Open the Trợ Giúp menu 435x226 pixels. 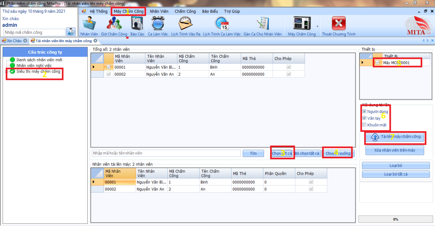tap(232, 11)
